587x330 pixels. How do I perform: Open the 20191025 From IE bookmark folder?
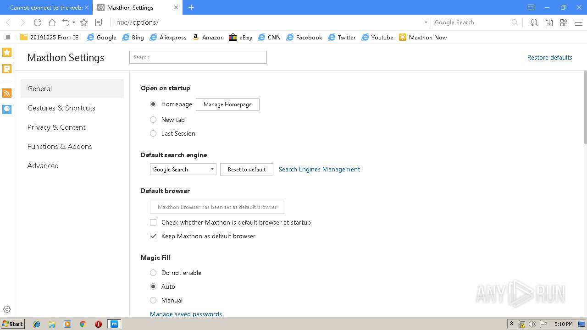point(49,37)
